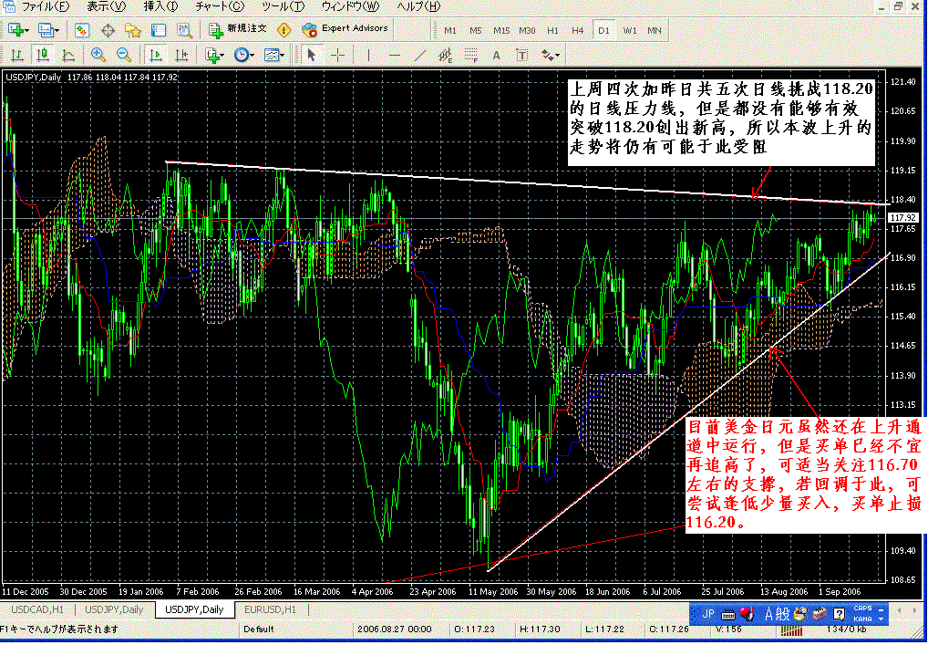Click the 新規注文 new order button
Image resolution: width=928 pixels, height=645 pixels.
point(238,29)
